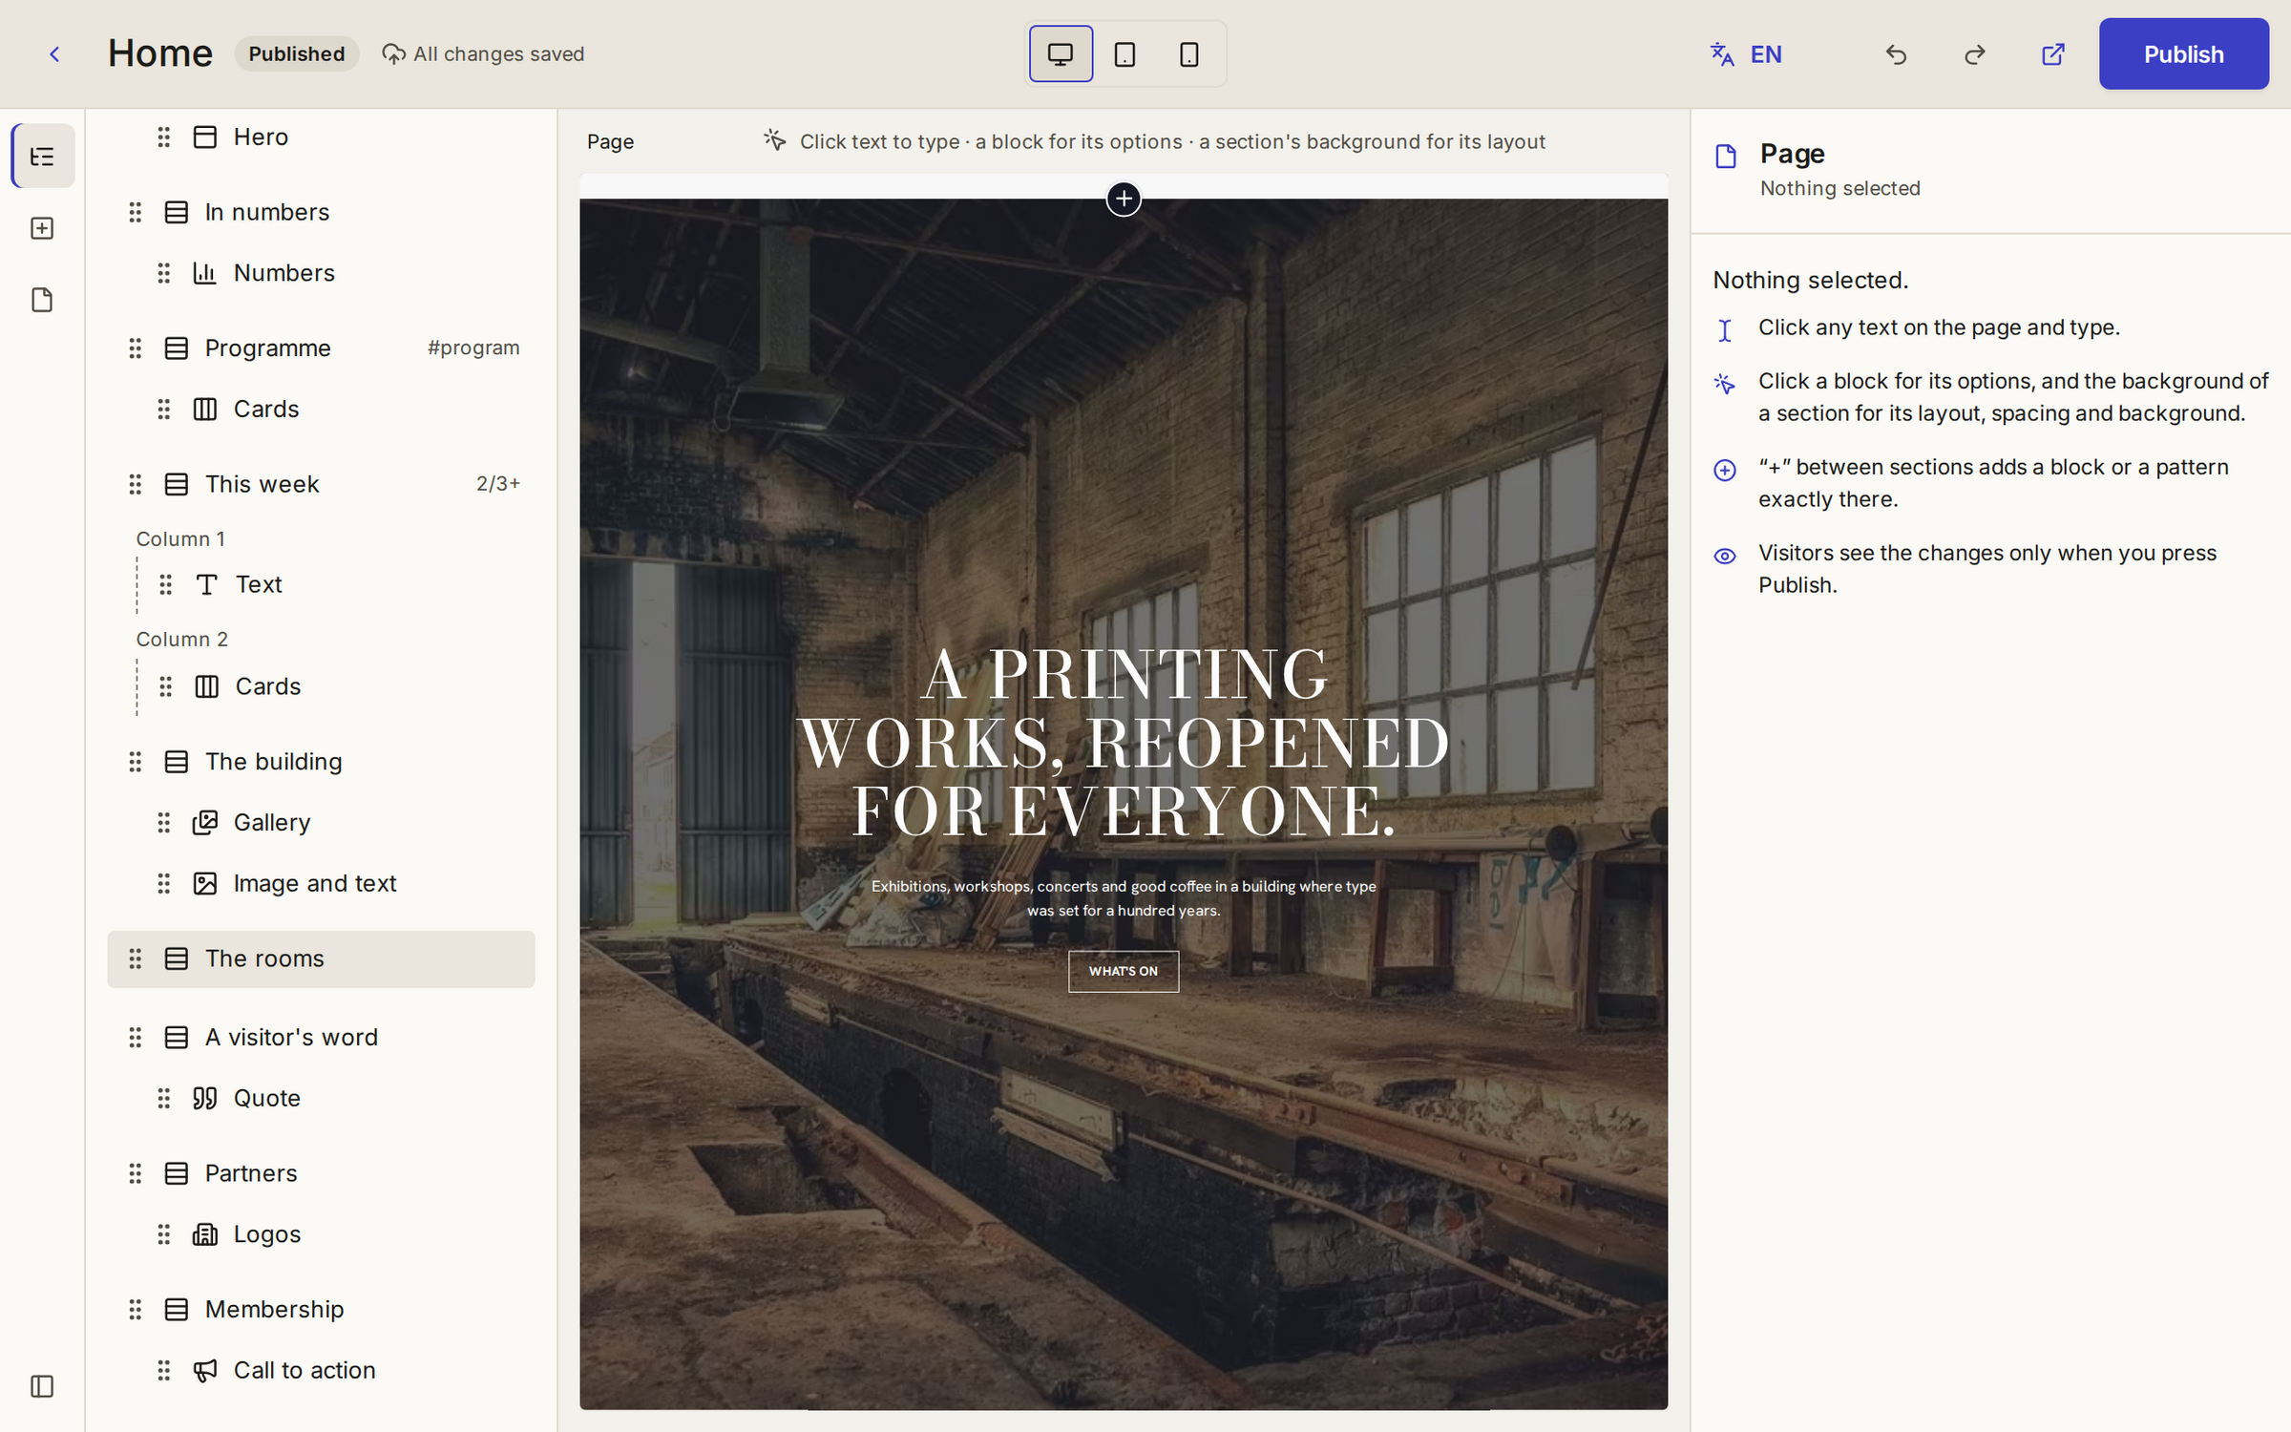Image resolution: width=2291 pixels, height=1432 pixels.
Task: Switch to tablet preview mode
Action: coord(1124,54)
